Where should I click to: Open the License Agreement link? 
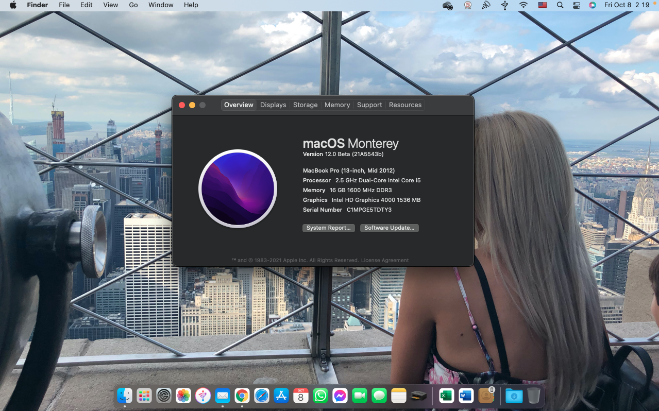[x=385, y=261]
